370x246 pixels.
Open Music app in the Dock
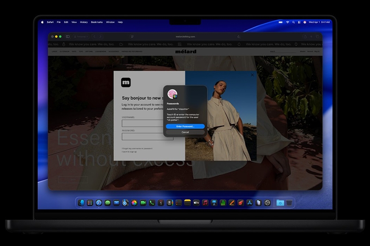pos(205,203)
